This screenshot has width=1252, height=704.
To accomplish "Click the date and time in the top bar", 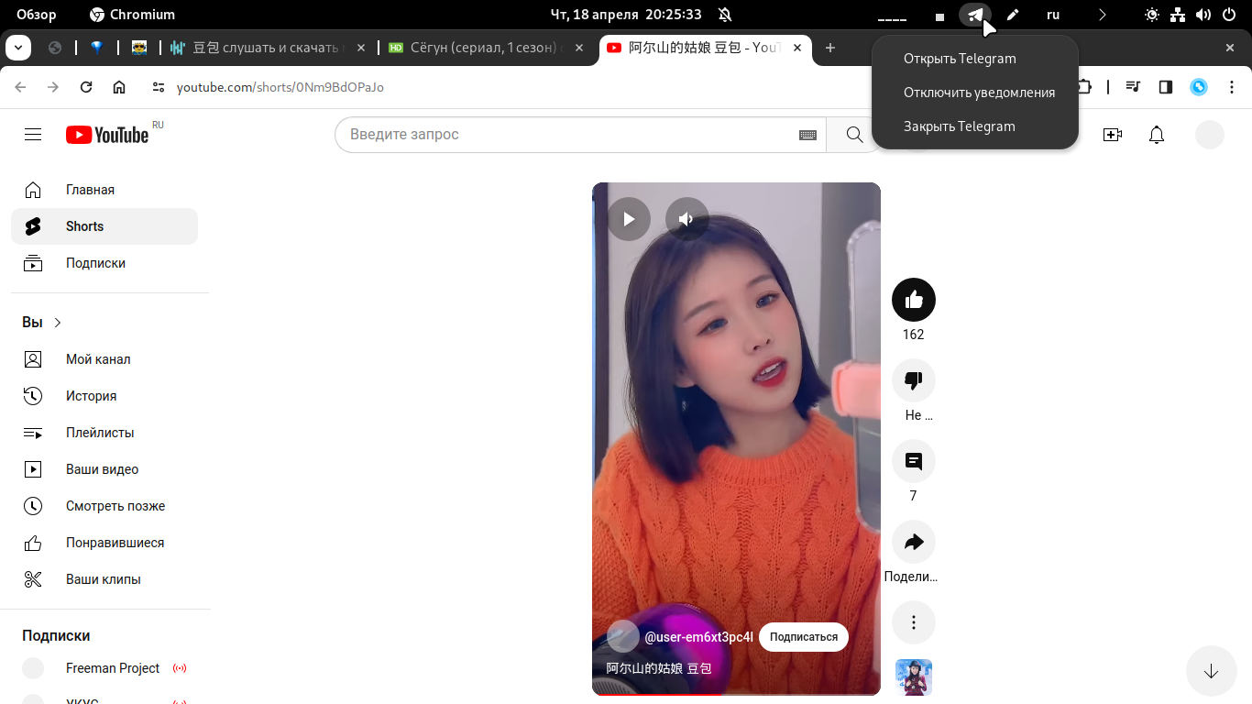I will [x=626, y=15].
